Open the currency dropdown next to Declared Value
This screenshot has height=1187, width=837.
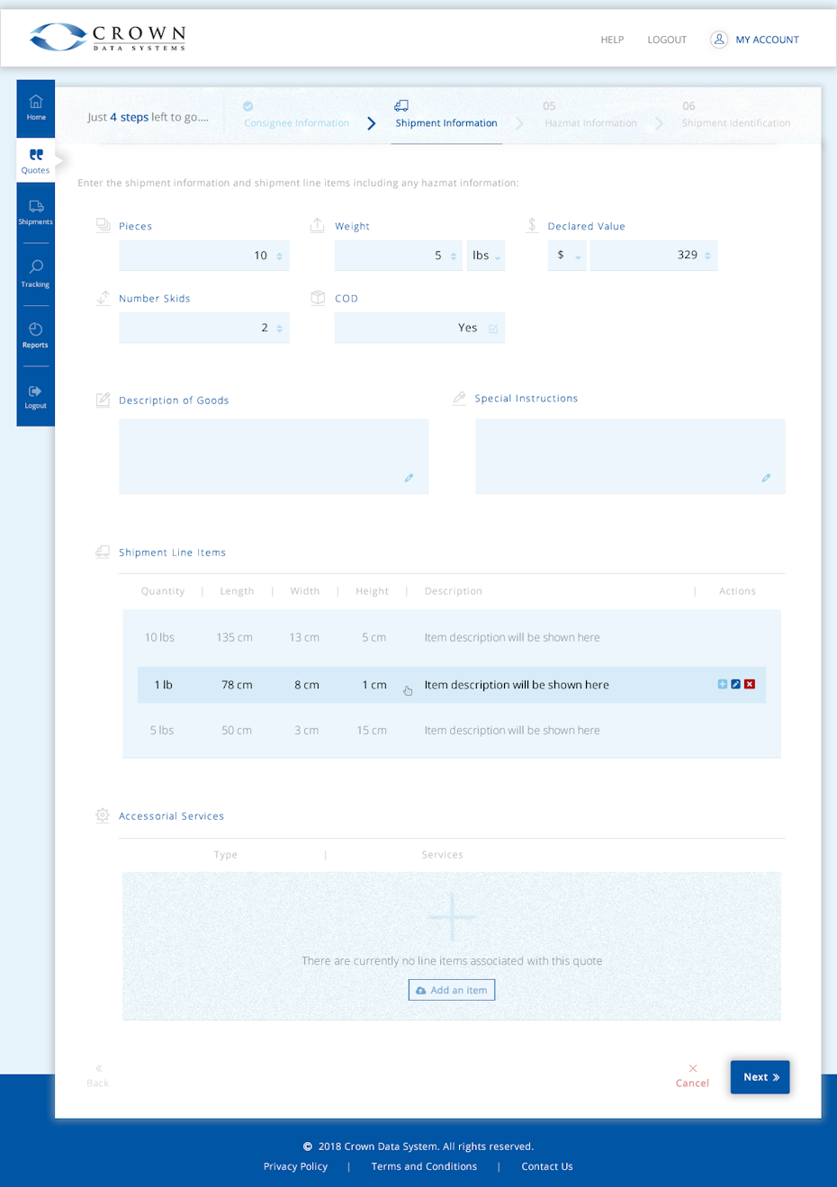[x=567, y=256]
